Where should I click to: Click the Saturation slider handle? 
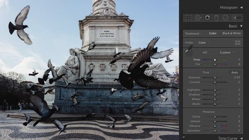point(215,131)
